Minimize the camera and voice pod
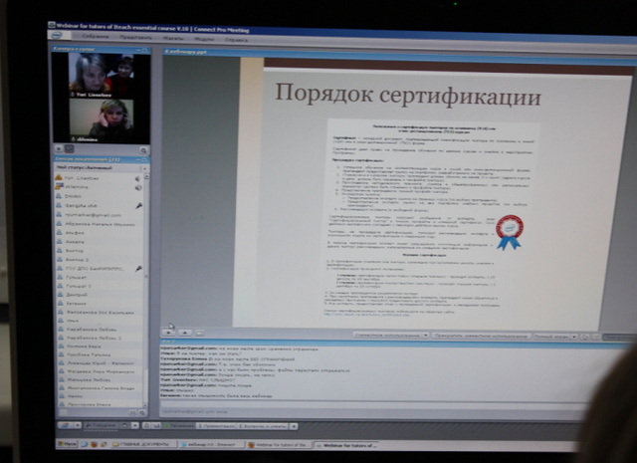Image resolution: width=637 pixels, height=463 pixels. tap(138, 50)
